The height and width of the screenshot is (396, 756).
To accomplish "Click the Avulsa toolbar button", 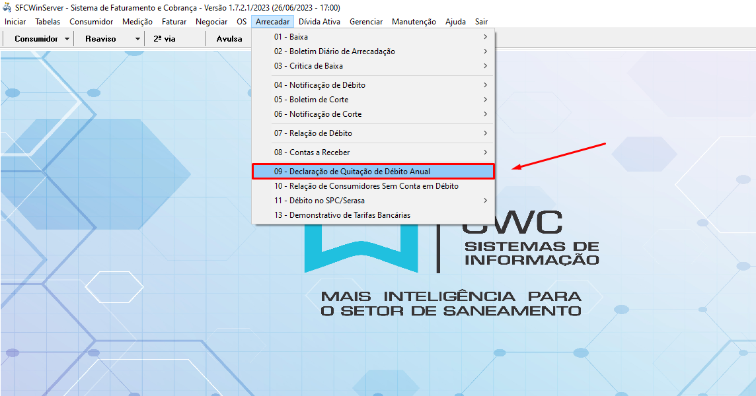I will click(x=229, y=39).
